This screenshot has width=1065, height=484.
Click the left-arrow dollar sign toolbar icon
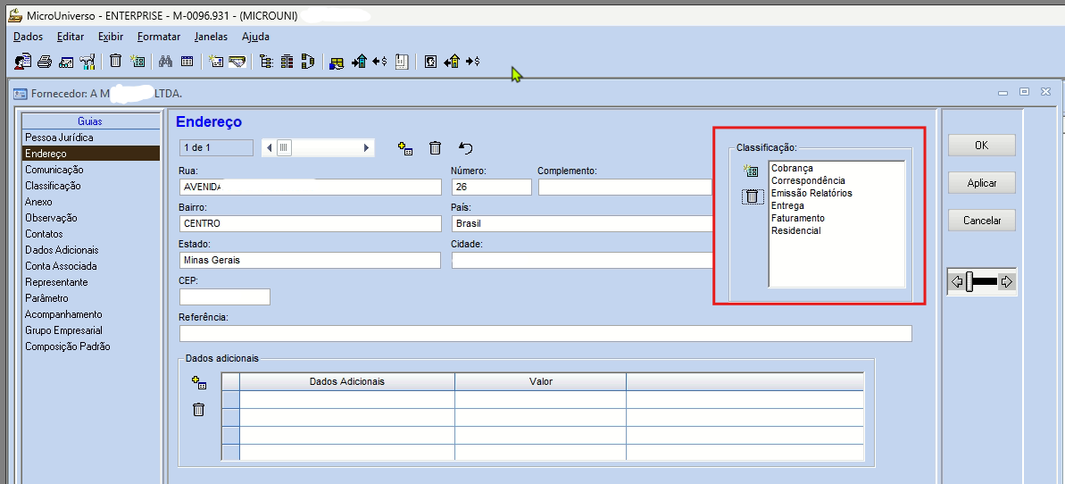[x=379, y=62]
